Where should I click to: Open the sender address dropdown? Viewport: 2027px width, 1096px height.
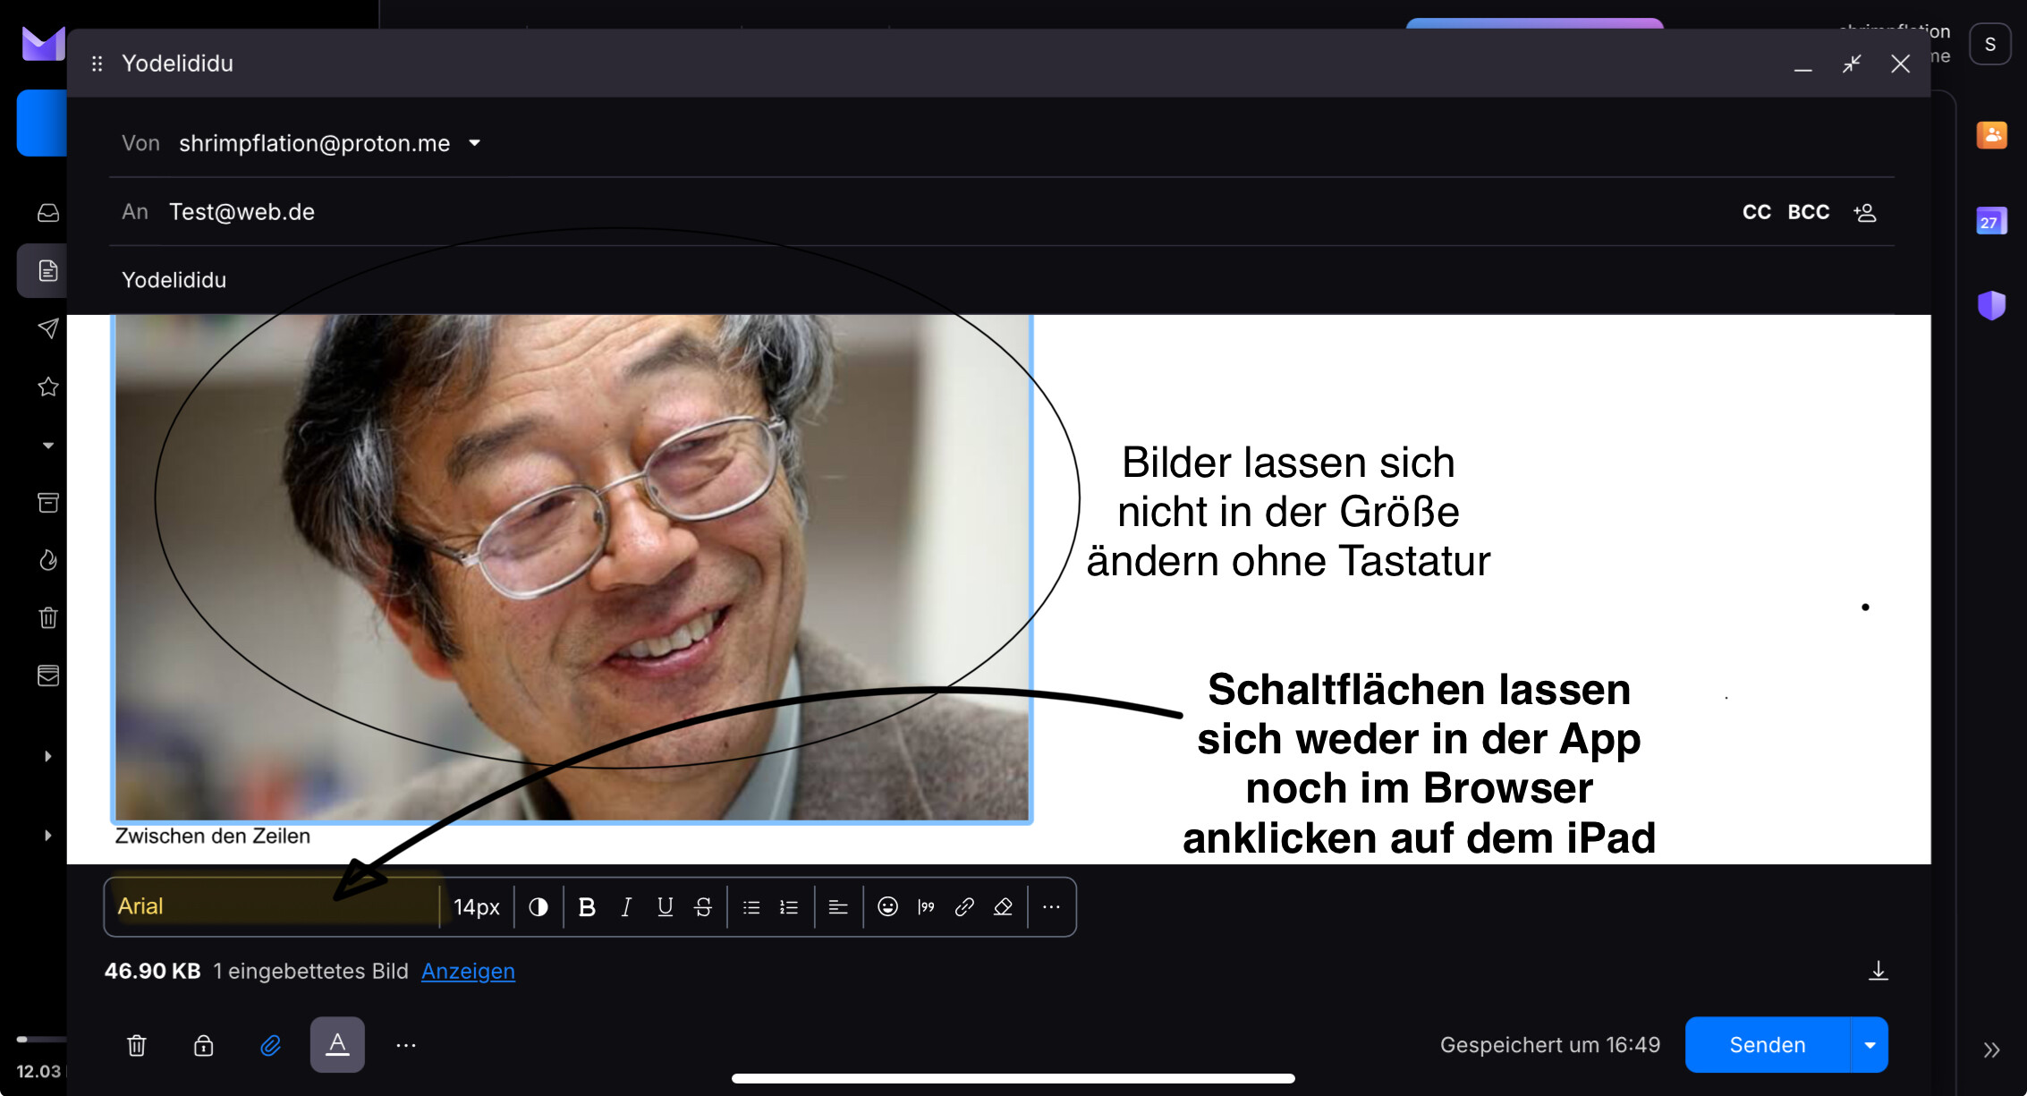pyautogui.click(x=475, y=143)
